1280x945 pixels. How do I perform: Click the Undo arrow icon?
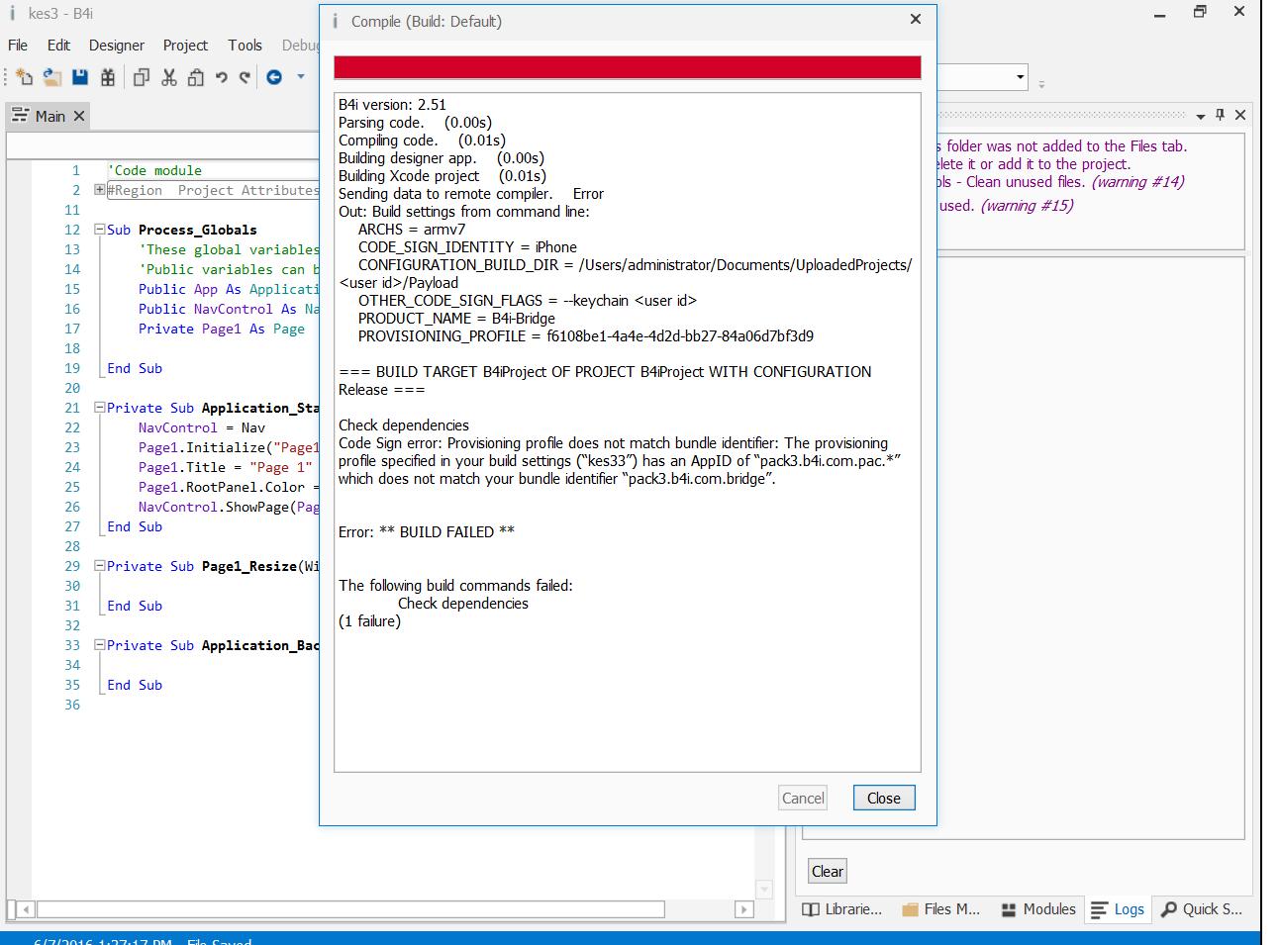click(x=221, y=77)
